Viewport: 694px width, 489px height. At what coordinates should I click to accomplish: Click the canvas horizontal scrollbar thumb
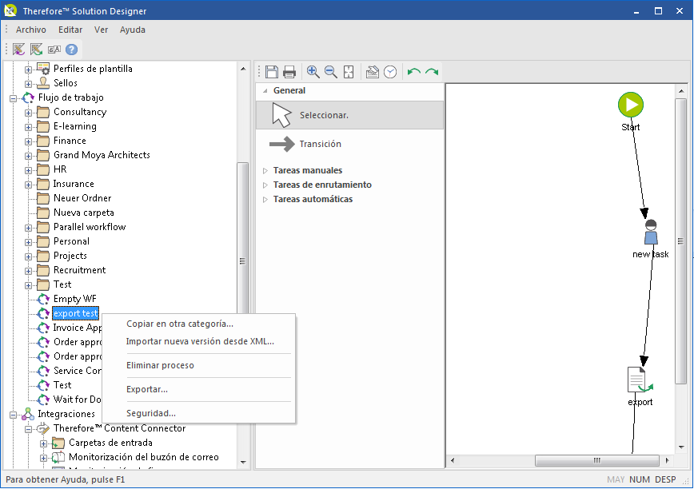click(x=597, y=460)
